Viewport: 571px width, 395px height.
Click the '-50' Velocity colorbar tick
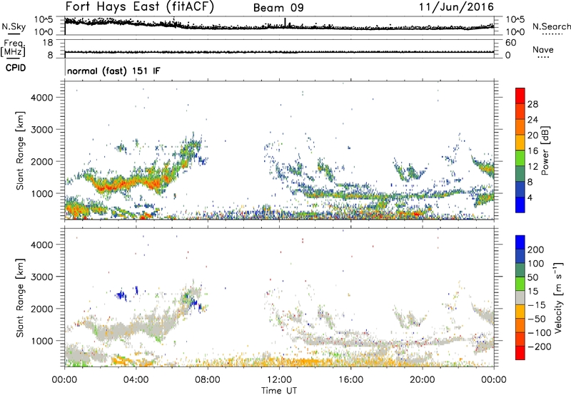pos(537,319)
